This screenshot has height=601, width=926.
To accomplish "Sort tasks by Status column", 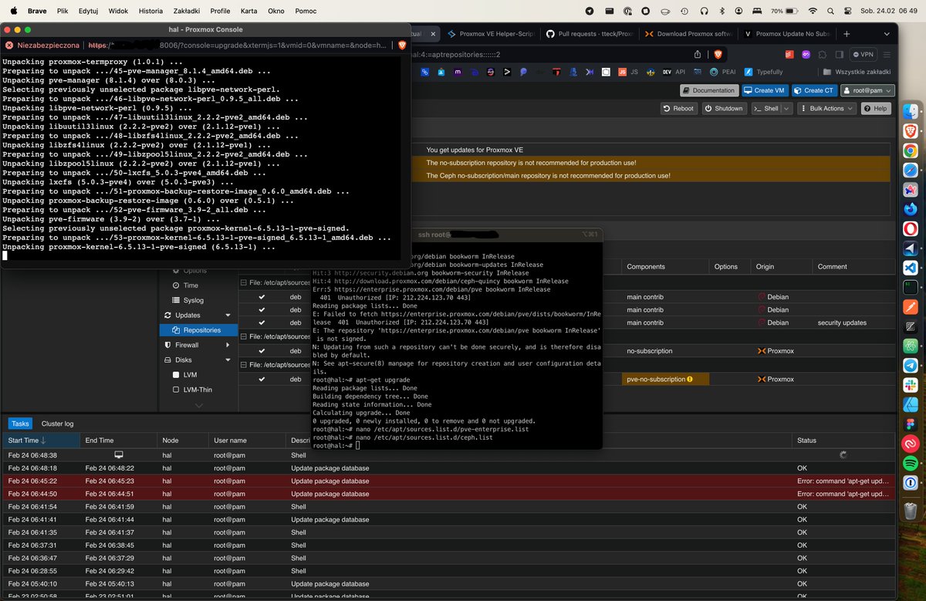I will coord(843,441).
